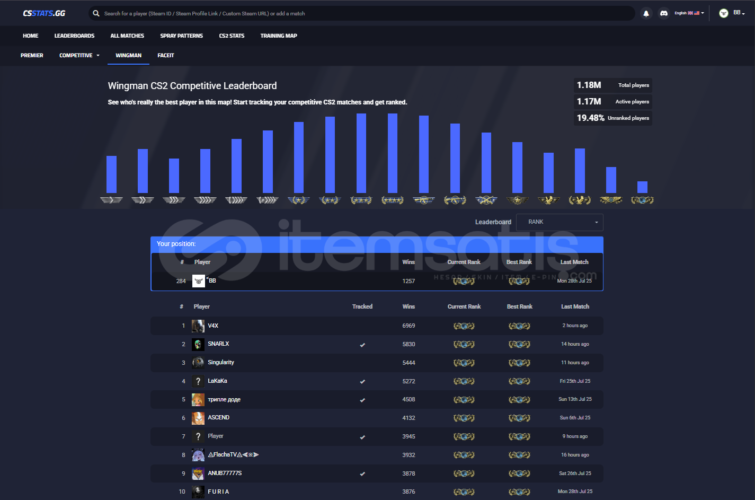Click the tallest bar above four-star Gold Nova

tap(393, 153)
